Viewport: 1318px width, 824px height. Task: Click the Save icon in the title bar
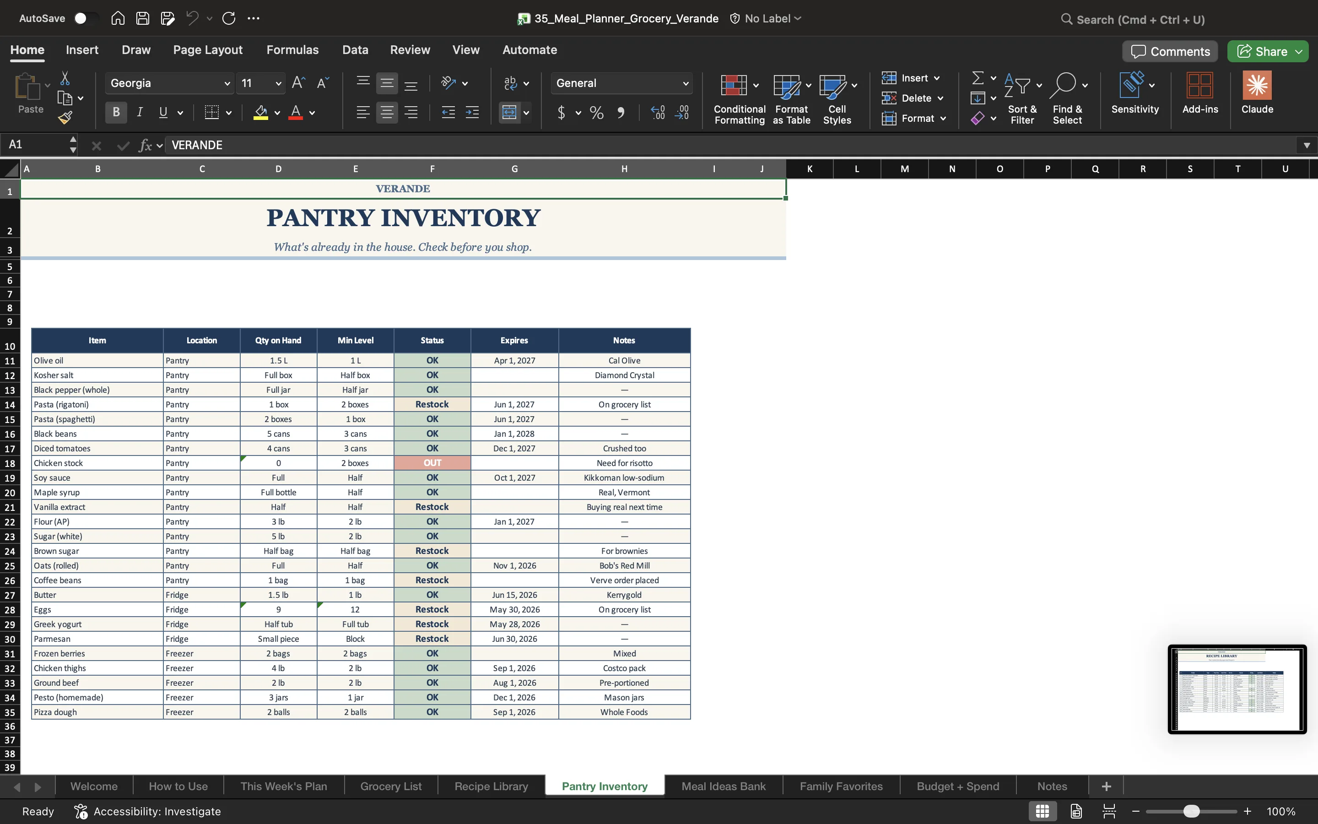click(x=143, y=18)
